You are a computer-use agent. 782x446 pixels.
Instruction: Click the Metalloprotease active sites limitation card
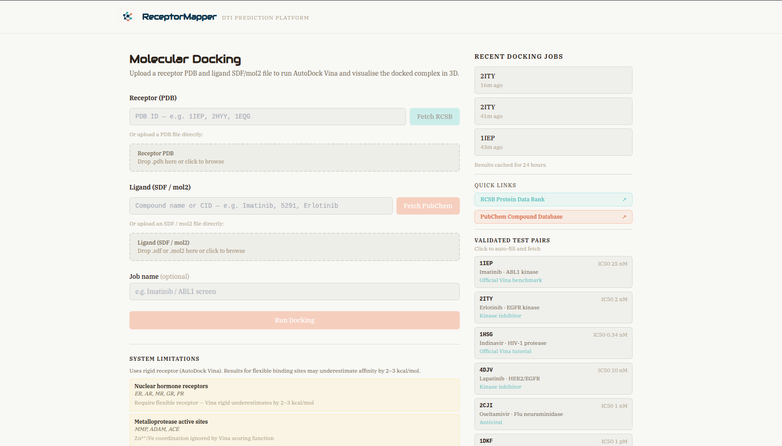(294, 430)
